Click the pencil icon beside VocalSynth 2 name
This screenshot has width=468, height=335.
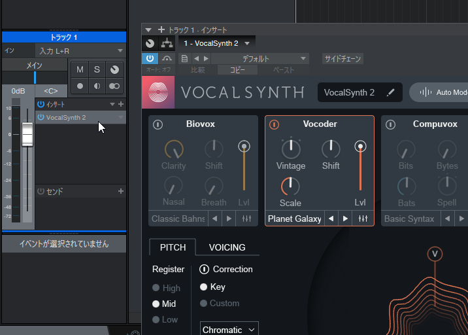[391, 93]
